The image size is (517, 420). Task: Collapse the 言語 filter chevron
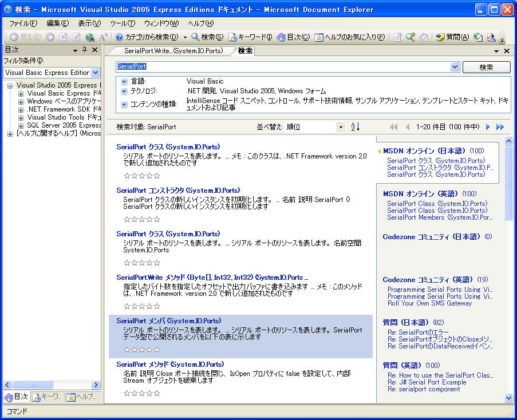tap(124, 81)
